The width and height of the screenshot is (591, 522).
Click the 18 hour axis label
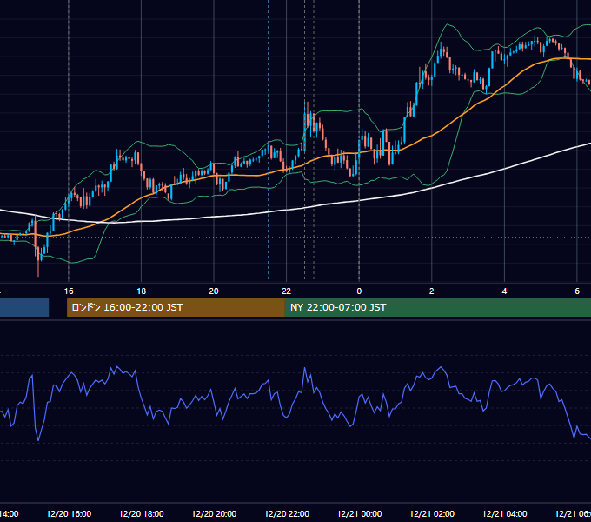tap(142, 291)
